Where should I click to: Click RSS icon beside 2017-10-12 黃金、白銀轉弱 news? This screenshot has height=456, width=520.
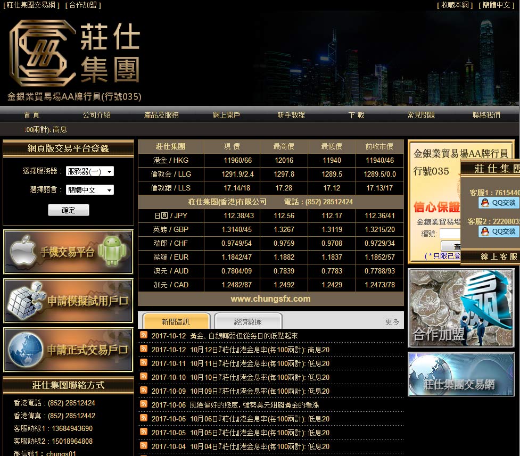[144, 335]
